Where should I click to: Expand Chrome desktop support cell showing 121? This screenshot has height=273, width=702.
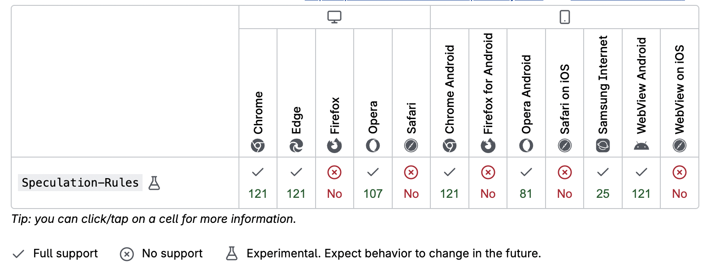[x=258, y=183]
